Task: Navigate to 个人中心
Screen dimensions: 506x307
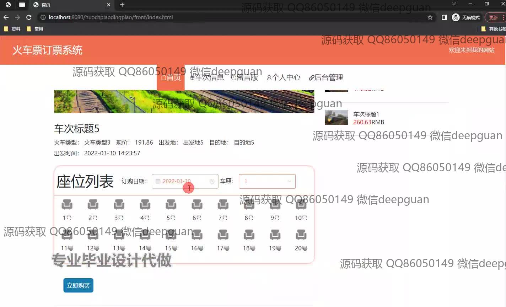Action: 284,77
